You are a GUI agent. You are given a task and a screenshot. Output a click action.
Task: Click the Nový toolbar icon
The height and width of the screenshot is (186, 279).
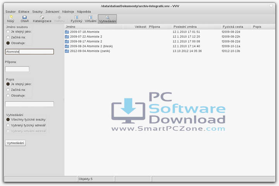point(10,19)
